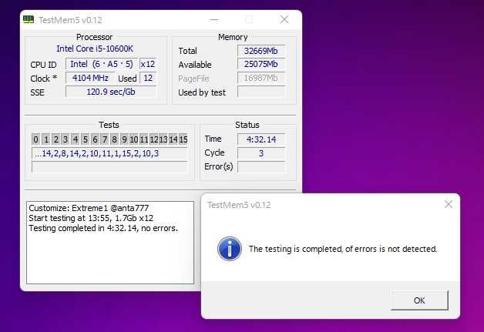
Task: Click the Total memory value 32669Mb
Action: click(x=261, y=51)
